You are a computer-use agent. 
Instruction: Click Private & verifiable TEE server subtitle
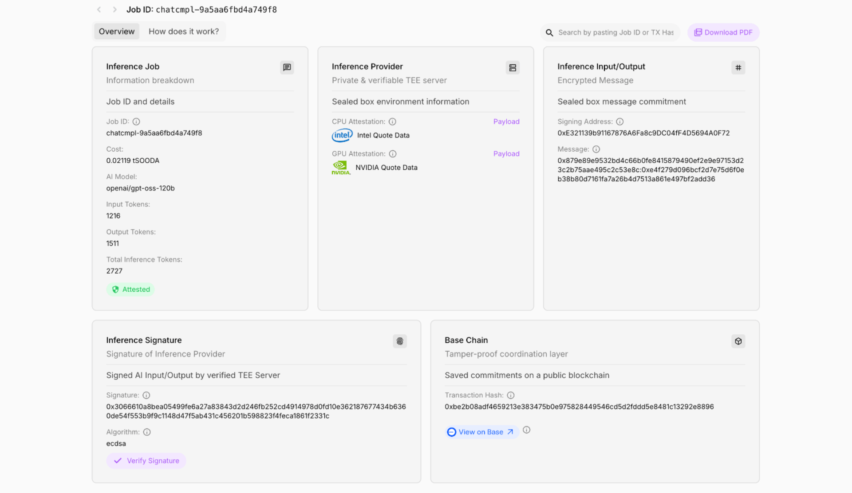click(389, 80)
